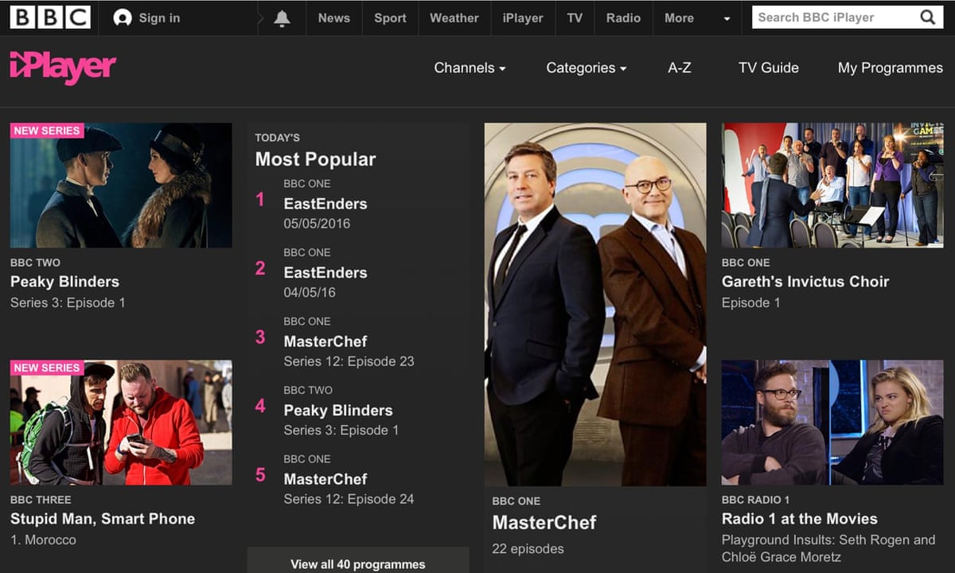
Task: Open the large MasterChef promo image
Action: coord(595,304)
